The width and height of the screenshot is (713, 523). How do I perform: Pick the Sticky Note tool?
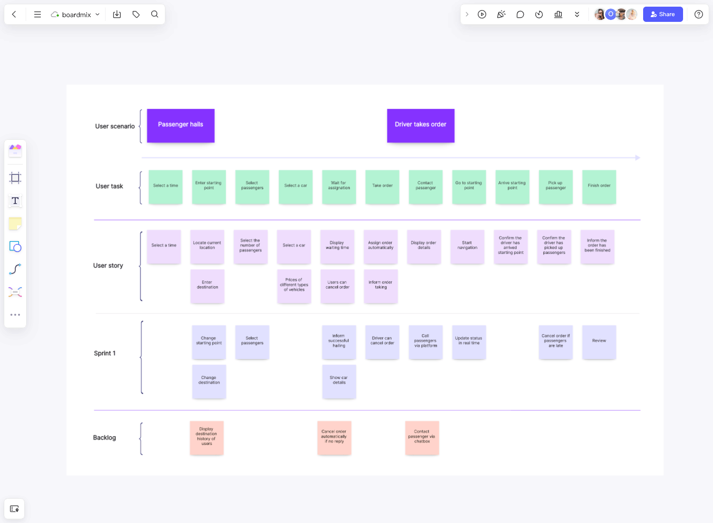pyautogui.click(x=15, y=223)
